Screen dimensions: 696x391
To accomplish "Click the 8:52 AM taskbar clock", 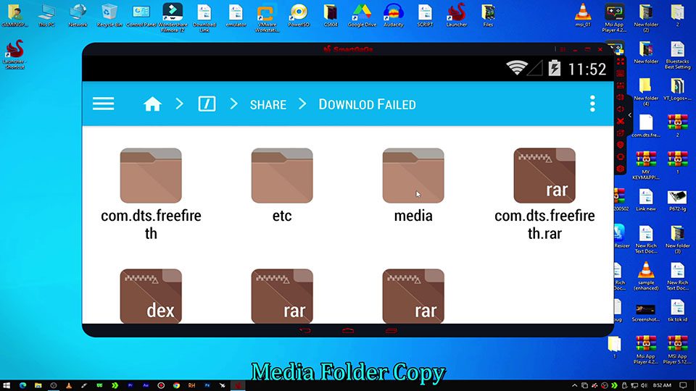I will click(662, 386).
